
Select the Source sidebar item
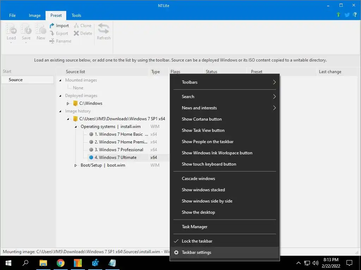pyautogui.click(x=27, y=80)
